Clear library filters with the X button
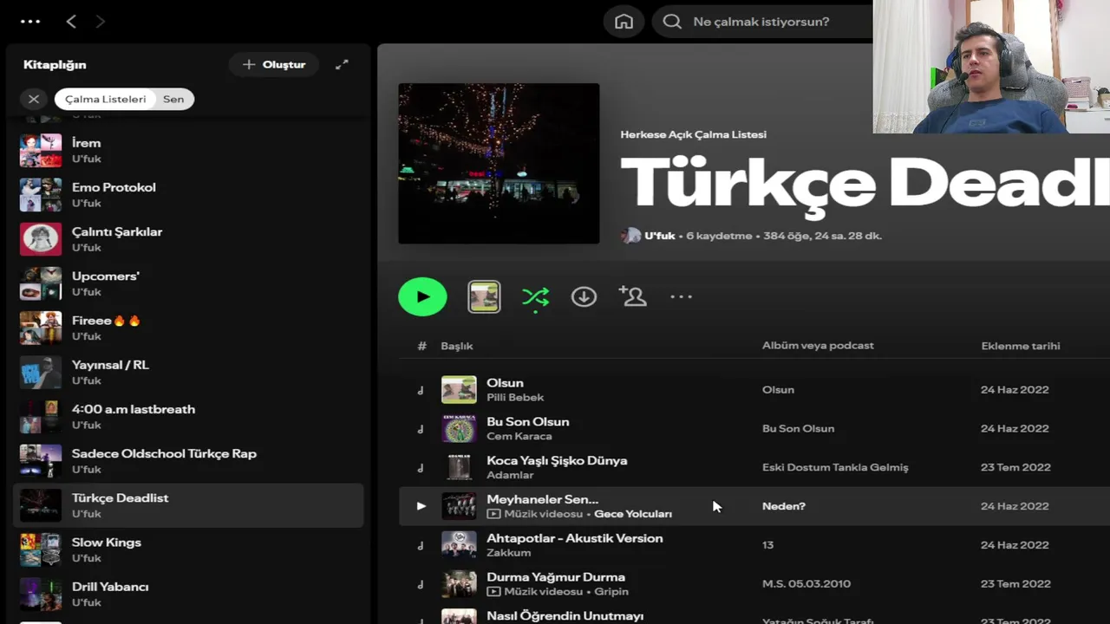 [34, 99]
